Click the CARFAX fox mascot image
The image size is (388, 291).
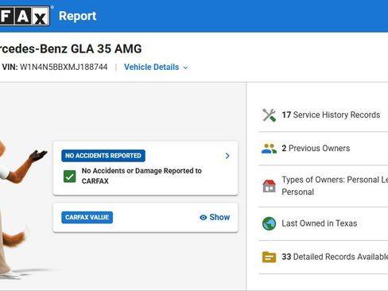(20, 209)
